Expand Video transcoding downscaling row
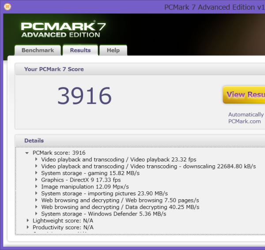 click(x=36, y=166)
